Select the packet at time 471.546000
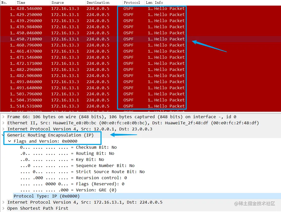Screen dimensions: 281x212 pos(140,57)
